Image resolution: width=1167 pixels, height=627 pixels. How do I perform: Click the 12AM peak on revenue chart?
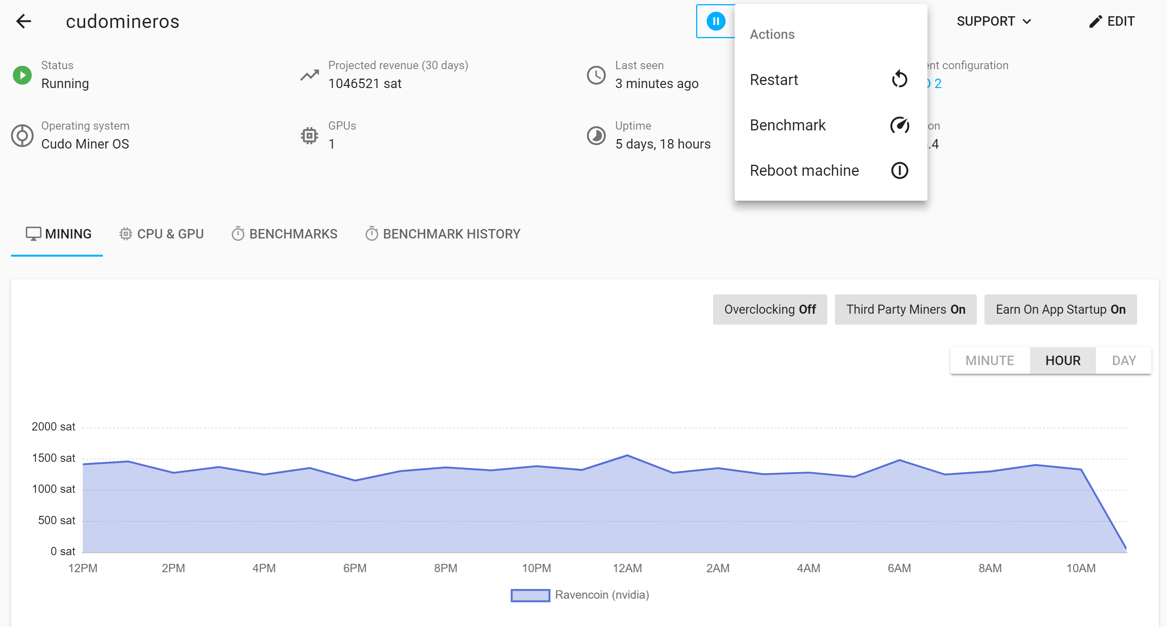pyautogui.click(x=627, y=455)
